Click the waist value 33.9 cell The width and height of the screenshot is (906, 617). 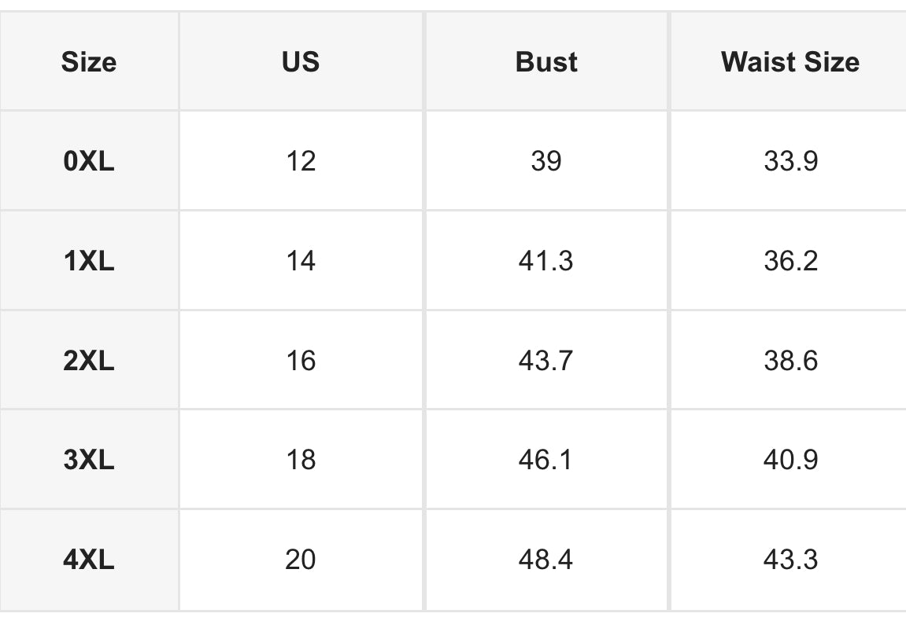coord(790,160)
